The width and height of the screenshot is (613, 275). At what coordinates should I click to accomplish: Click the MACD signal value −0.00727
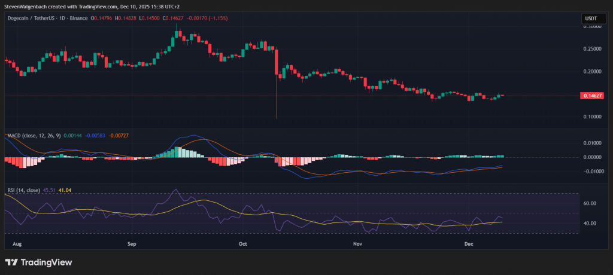[x=119, y=135]
